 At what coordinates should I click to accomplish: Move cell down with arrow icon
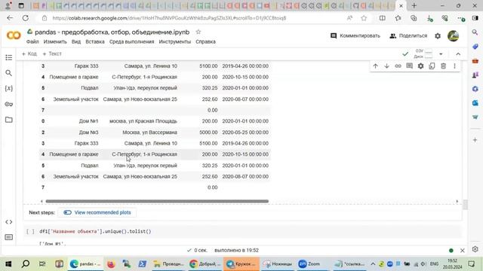(386, 66)
